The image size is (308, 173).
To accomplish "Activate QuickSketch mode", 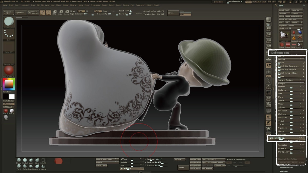I will pos(33,12).
